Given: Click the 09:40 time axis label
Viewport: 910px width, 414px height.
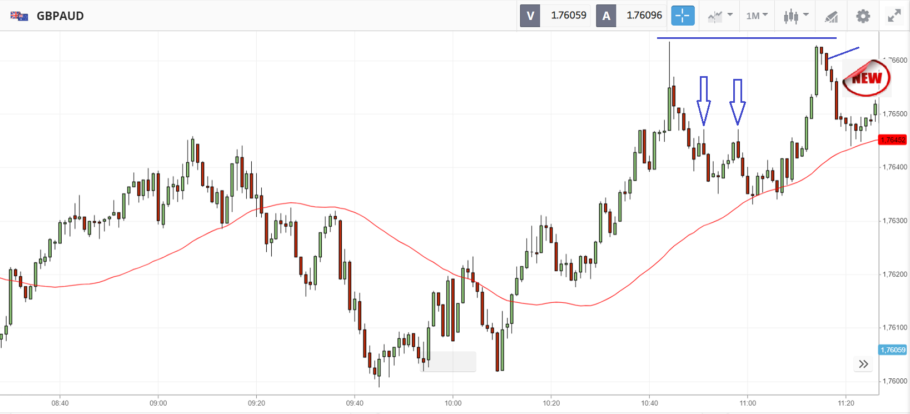Looking at the screenshot, I should [x=355, y=403].
